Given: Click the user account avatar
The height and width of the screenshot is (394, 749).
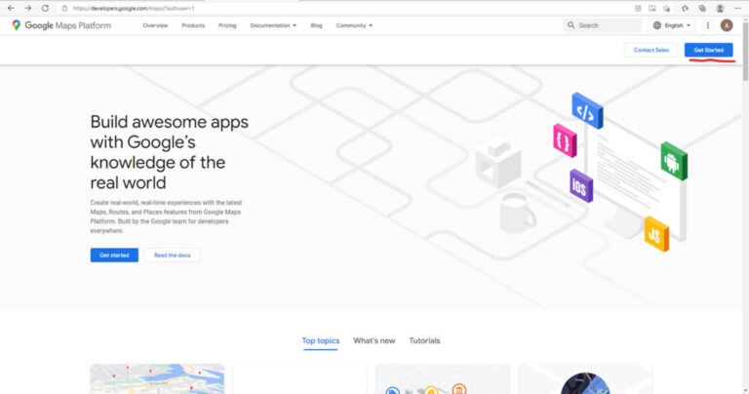Looking at the screenshot, I should coord(726,25).
